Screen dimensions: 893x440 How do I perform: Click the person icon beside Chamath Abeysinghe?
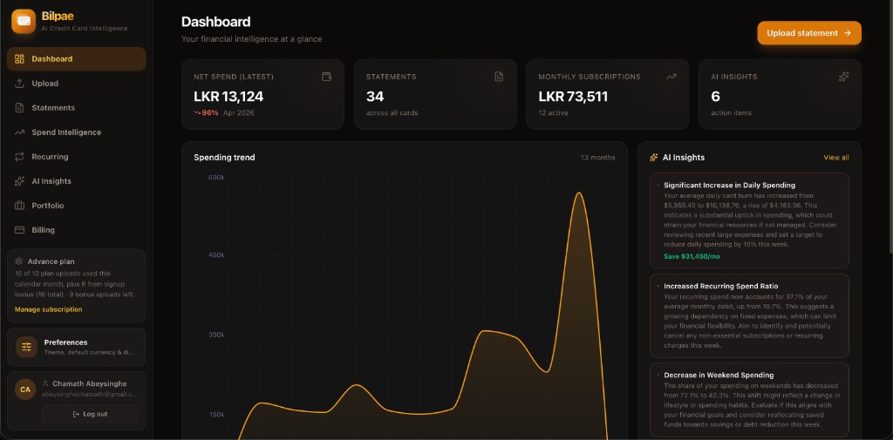click(x=46, y=384)
